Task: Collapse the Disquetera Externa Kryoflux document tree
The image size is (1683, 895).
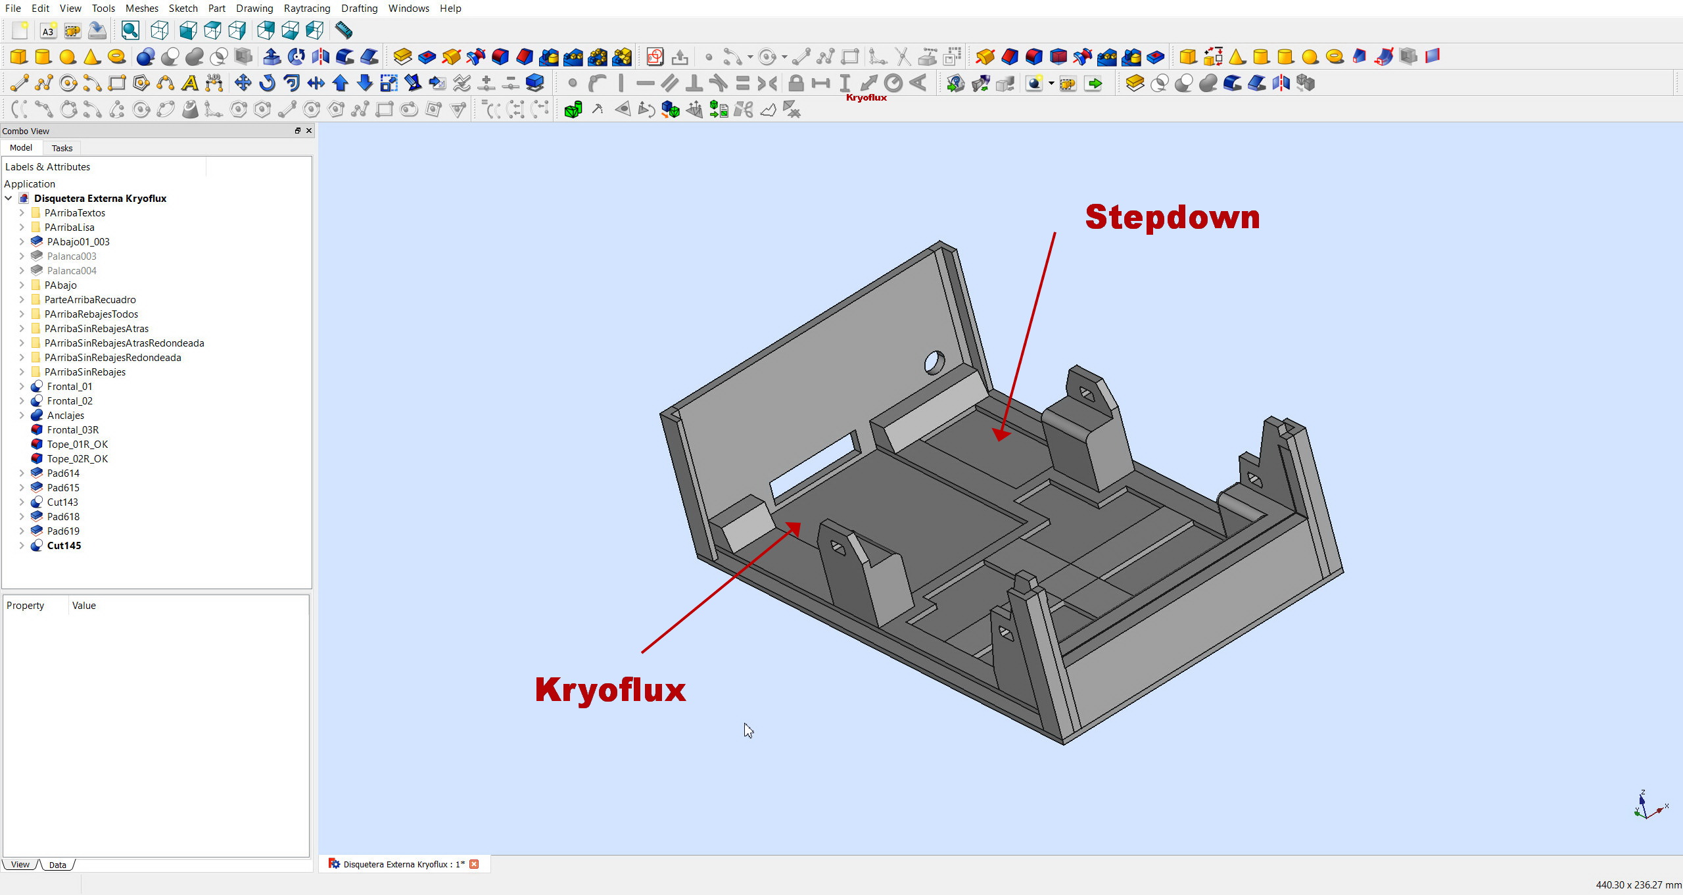Action: pyautogui.click(x=9, y=199)
